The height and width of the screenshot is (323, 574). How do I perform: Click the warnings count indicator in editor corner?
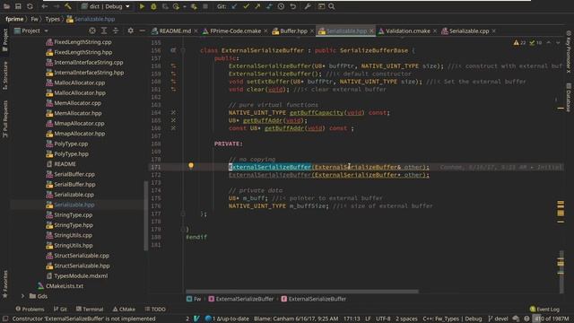(520, 43)
